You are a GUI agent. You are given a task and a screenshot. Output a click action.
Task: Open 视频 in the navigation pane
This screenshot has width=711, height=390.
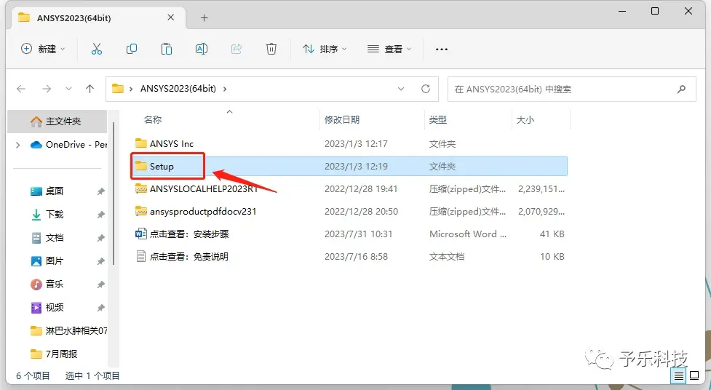click(x=55, y=308)
